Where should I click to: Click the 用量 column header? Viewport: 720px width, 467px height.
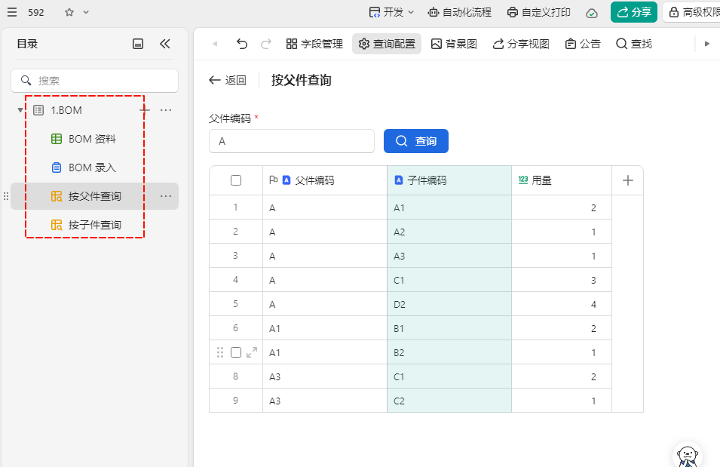(x=561, y=180)
